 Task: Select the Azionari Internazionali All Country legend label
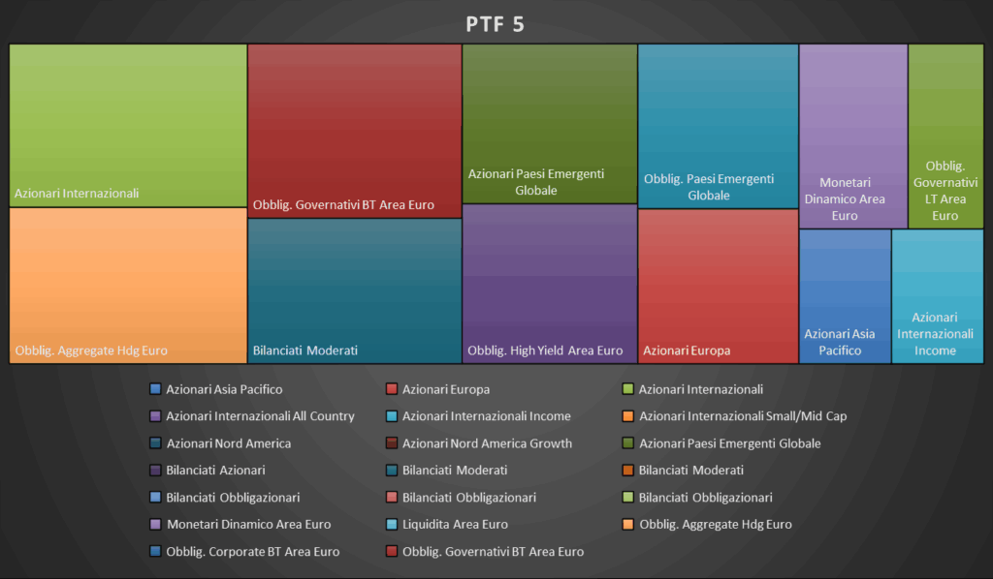[260, 416]
